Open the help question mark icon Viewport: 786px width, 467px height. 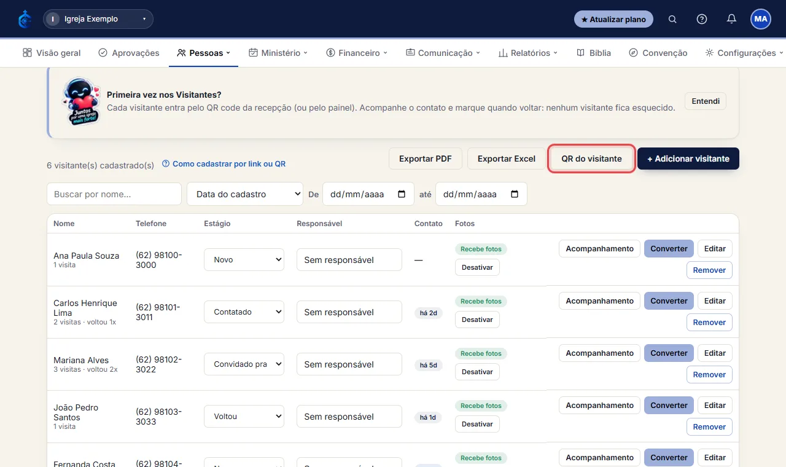pyautogui.click(x=702, y=19)
